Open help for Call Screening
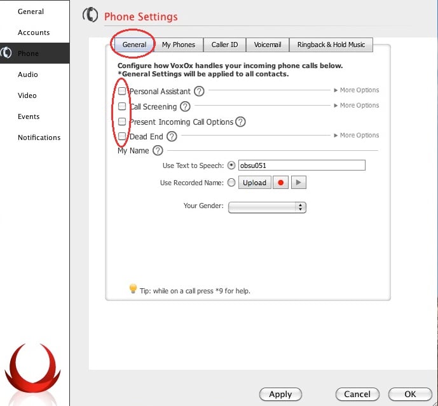The image size is (438, 406). [185, 106]
